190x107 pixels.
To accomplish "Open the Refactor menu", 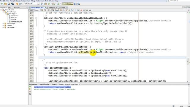I will (24, 1).
